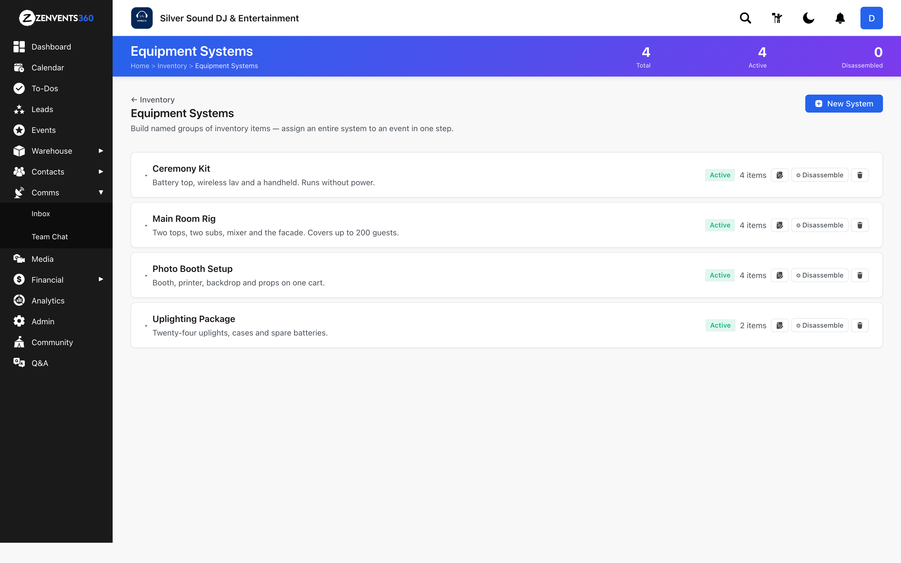Click the Main Room Rig title
This screenshot has height=563, width=901.
click(x=184, y=219)
